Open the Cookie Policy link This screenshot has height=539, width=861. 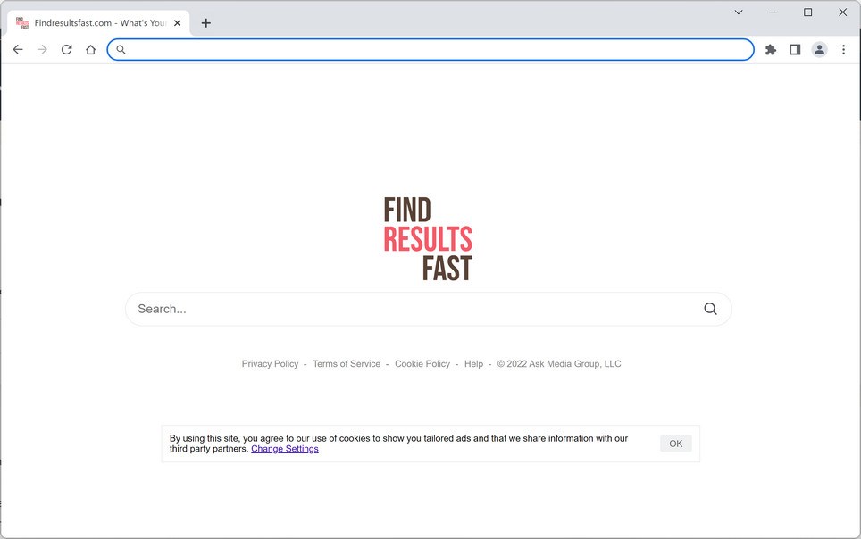point(422,364)
